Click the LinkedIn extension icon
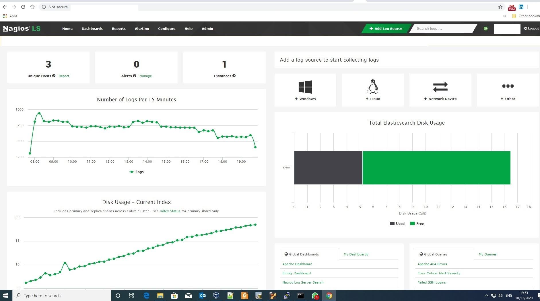 (521, 7)
